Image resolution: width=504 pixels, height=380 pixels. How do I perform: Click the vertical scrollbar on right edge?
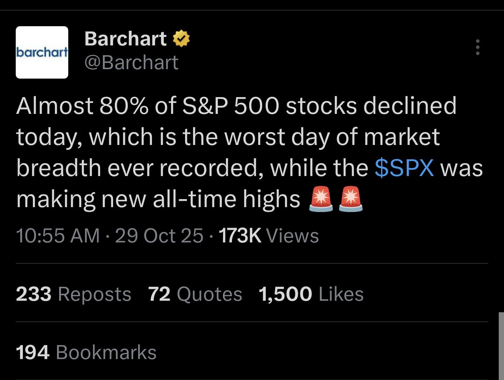pos(501,346)
